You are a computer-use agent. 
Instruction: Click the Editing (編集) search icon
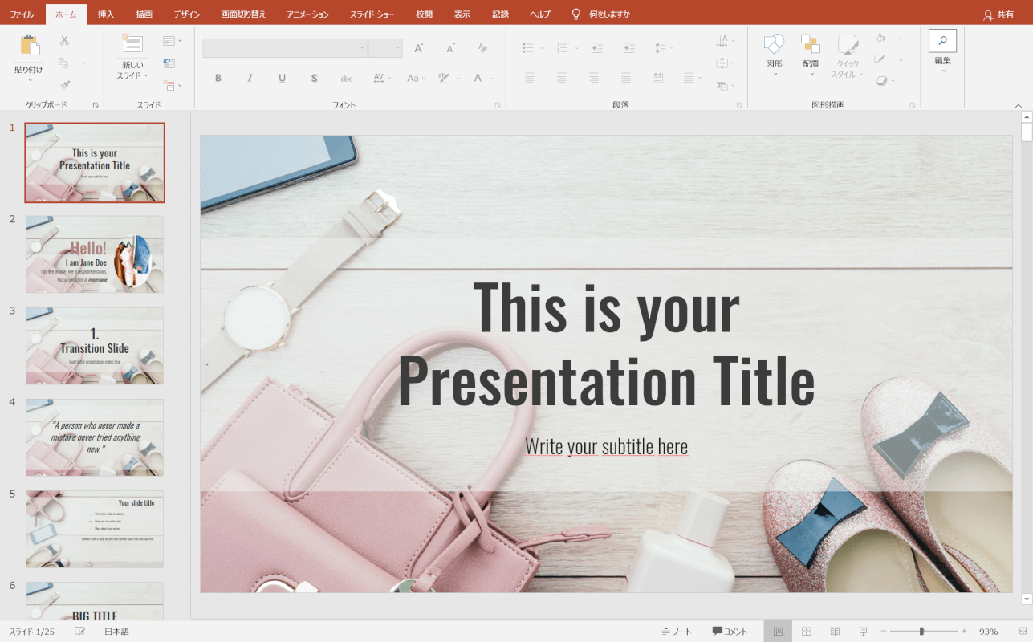pyautogui.click(x=942, y=42)
